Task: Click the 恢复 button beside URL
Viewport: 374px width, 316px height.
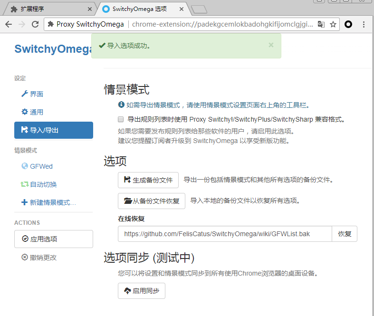Action: (x=345, y=234)
